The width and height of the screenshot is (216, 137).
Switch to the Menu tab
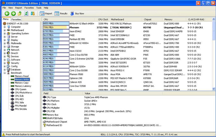6,19
